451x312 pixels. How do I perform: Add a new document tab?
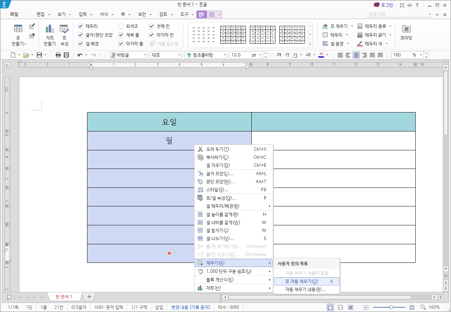(89, 297)
